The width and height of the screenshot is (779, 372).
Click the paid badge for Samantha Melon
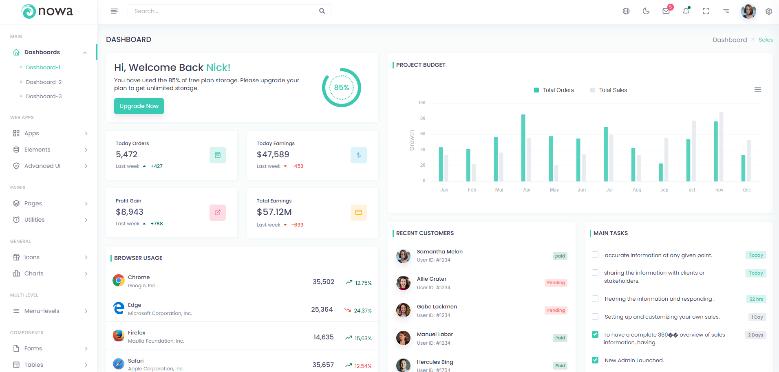coord(560,256)
